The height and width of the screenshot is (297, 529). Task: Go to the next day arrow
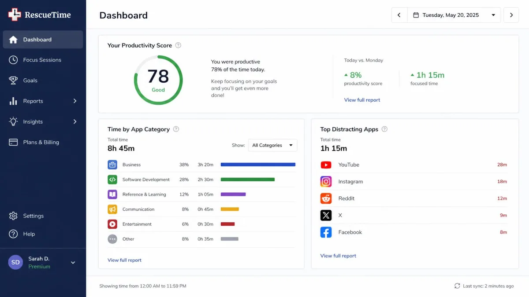[511, 15]
